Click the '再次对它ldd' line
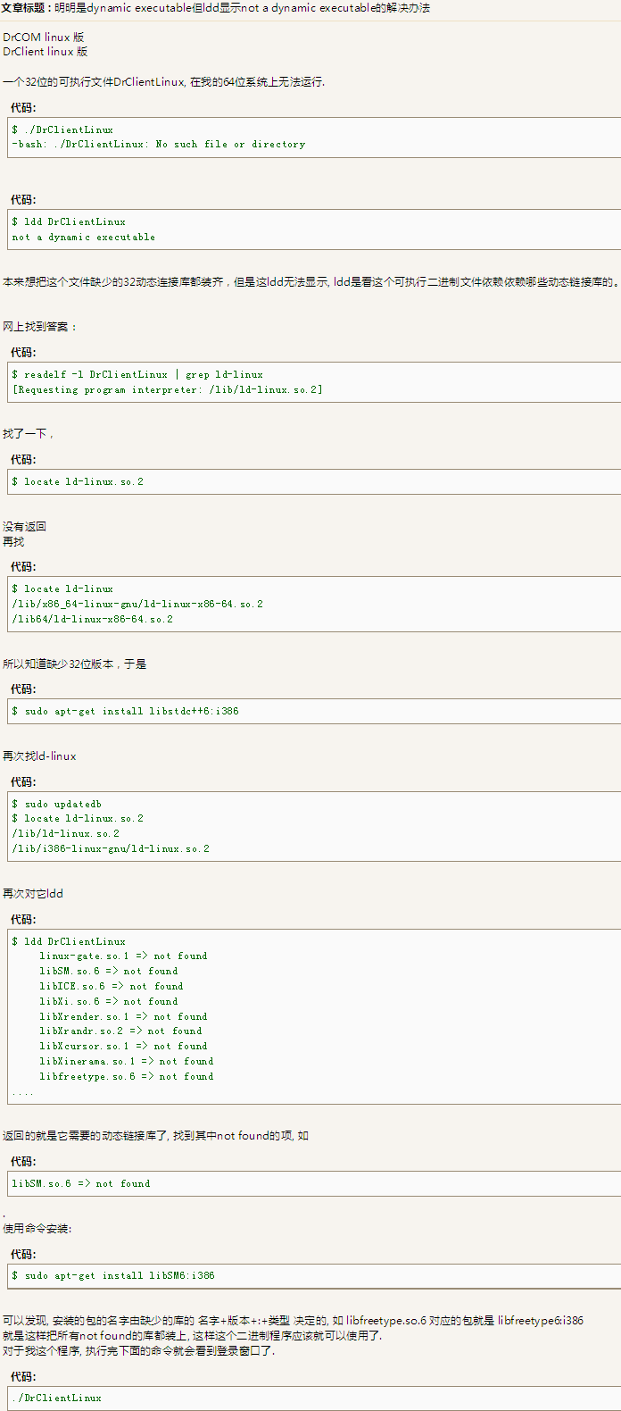This screenshot has height=1411, width=621. 33,894
